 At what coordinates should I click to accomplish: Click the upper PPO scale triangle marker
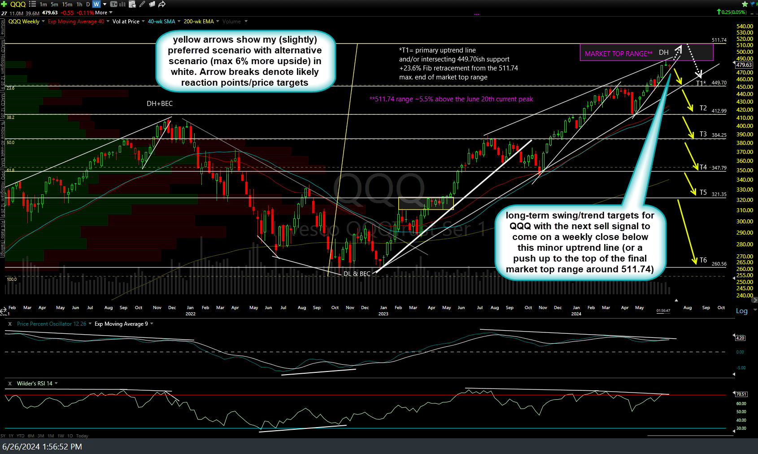point(734,336)
